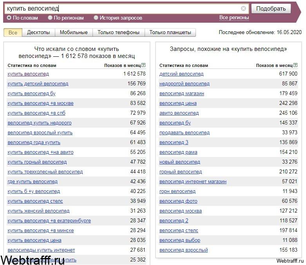Open 'купить велосипед бу' link
Viewport: 306px width, 265px height.
pos(31,94)
